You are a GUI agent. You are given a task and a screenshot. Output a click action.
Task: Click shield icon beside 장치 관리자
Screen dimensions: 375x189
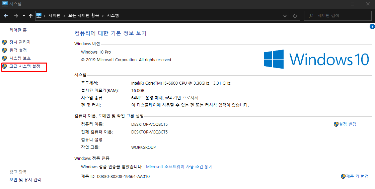pos(4,42)
